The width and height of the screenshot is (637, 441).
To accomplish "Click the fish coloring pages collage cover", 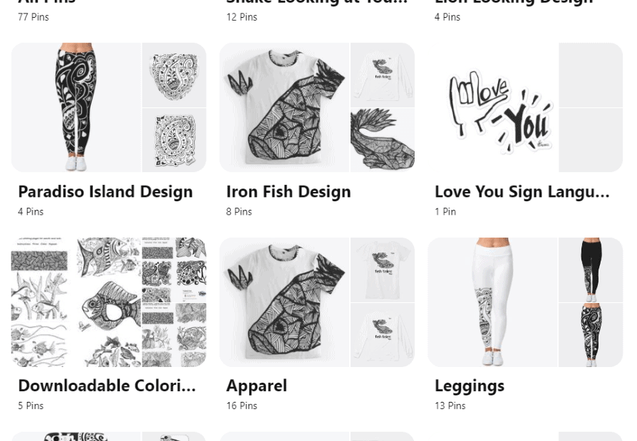I will tap(76, 302).
